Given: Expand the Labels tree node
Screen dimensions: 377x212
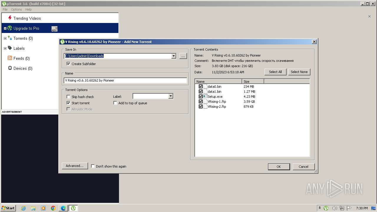Looking at the screenshot, I should coord(5,48).
